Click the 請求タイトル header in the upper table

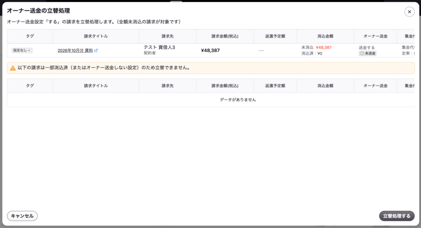click(96, 36)
